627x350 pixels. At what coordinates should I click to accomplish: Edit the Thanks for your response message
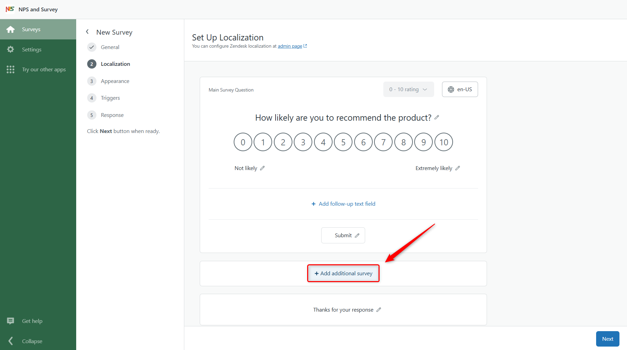pyautogui.click(x=379, y=310)
